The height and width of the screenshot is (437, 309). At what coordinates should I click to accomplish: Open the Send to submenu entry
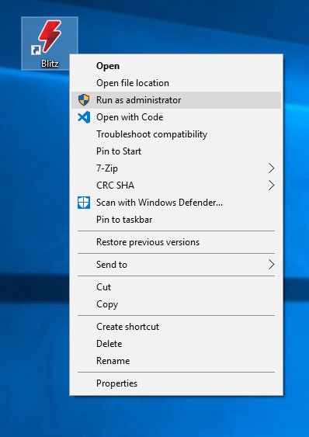pos(176,265)
